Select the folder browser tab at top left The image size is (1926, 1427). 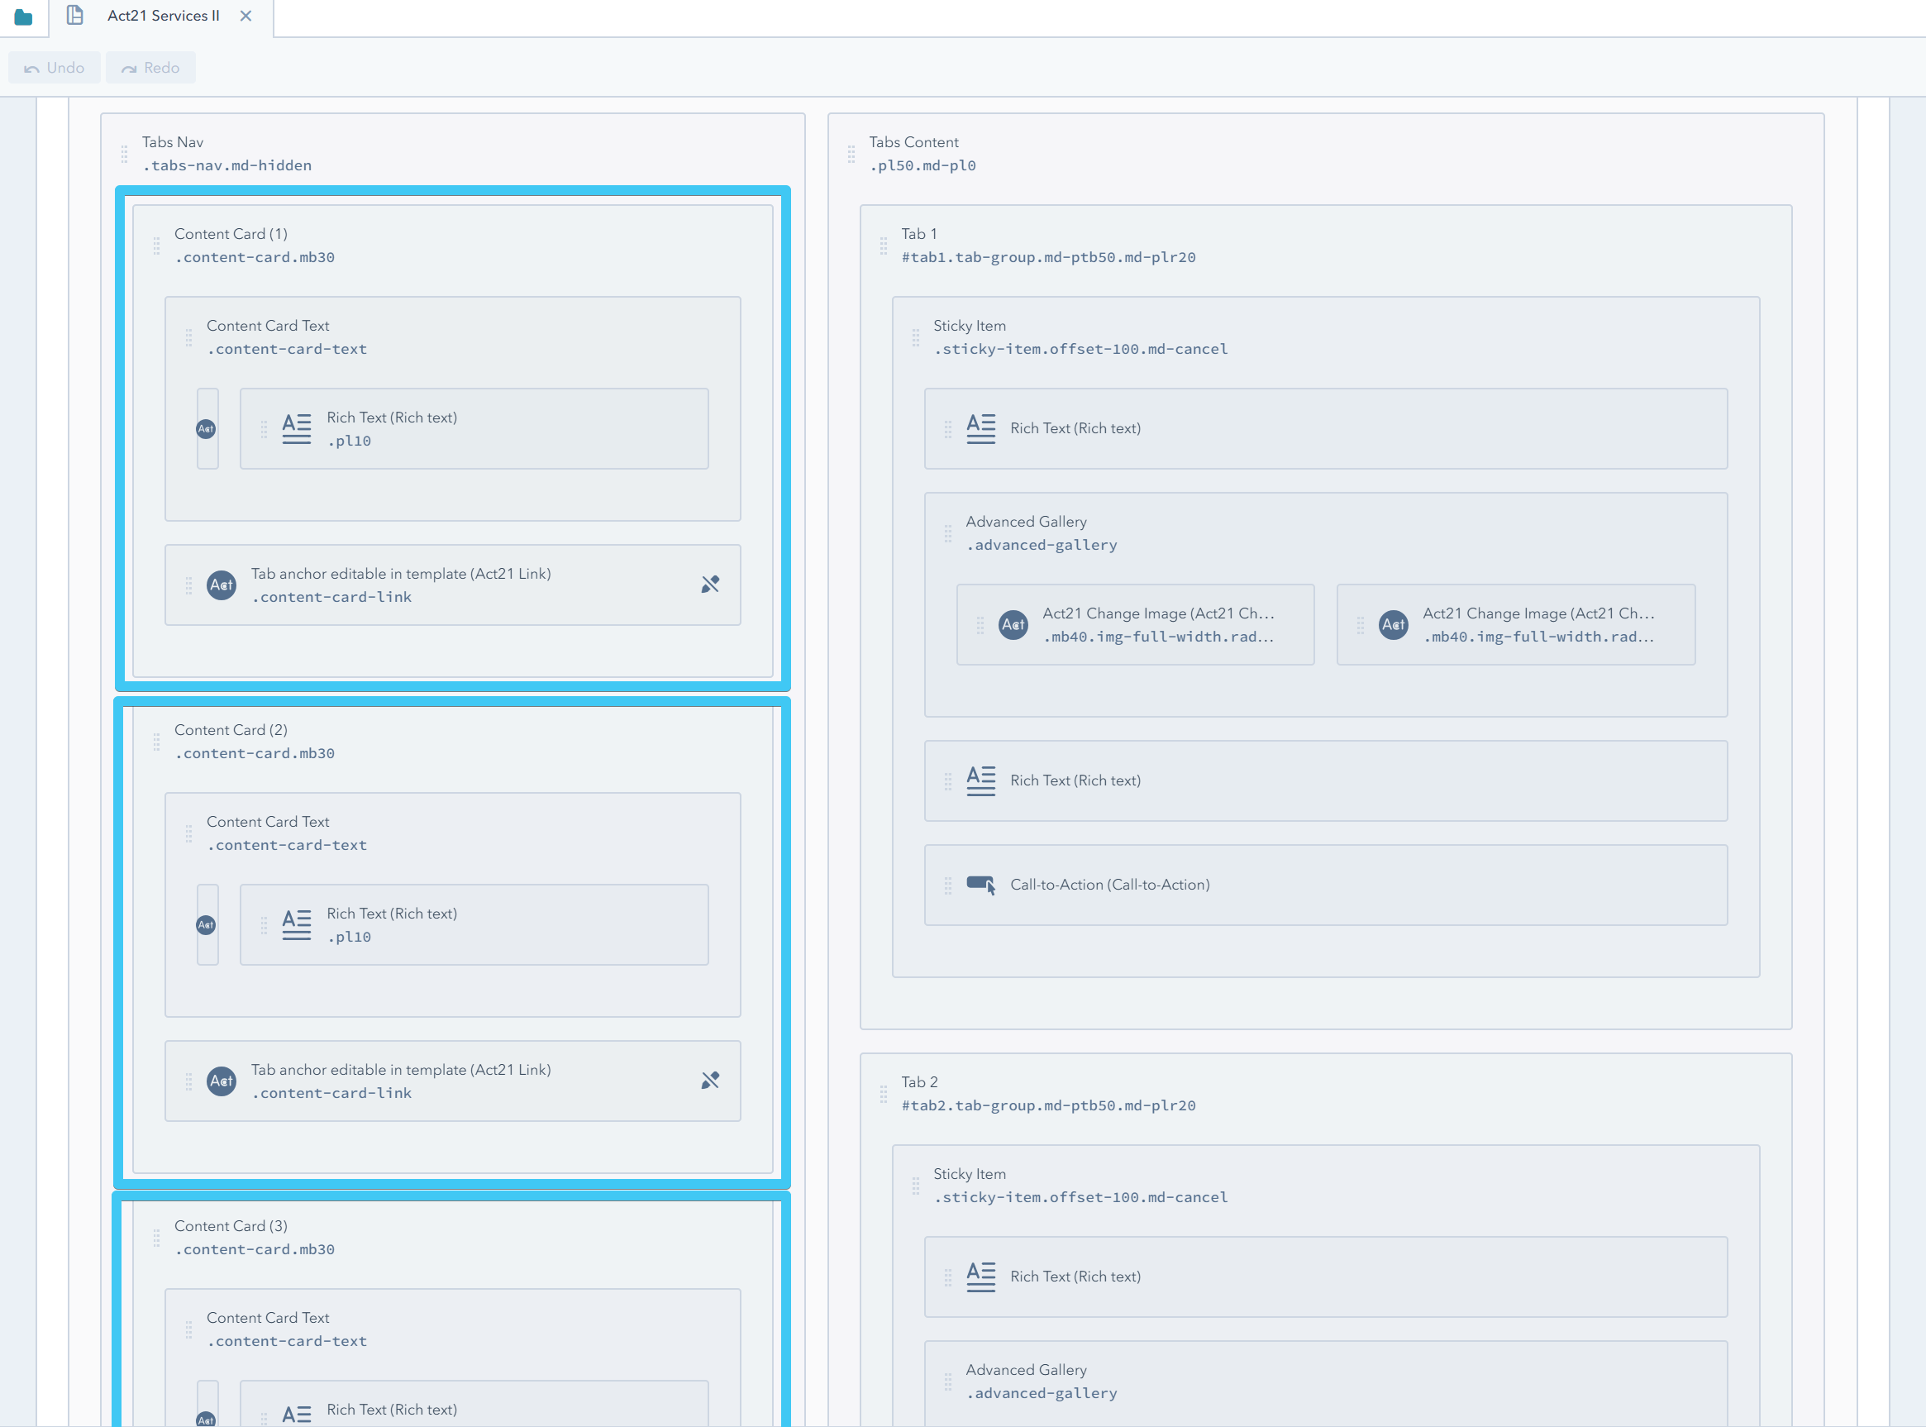coord(24,16)
